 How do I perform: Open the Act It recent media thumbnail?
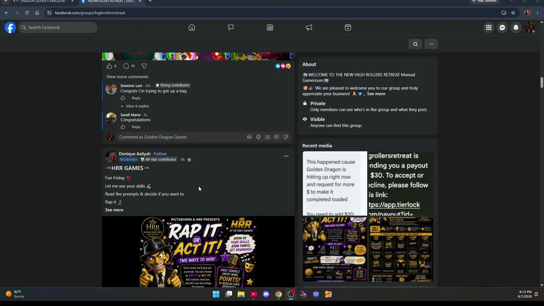point(335,249)
